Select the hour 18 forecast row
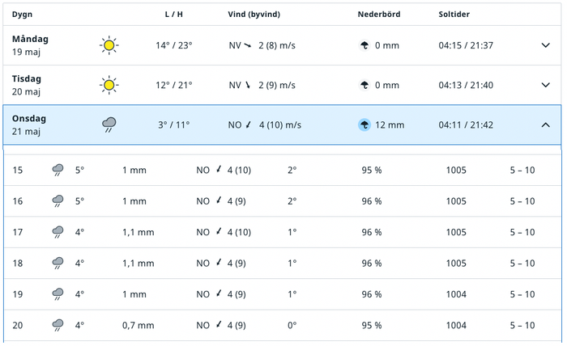 pyautogui.click(x=283, y=263)
